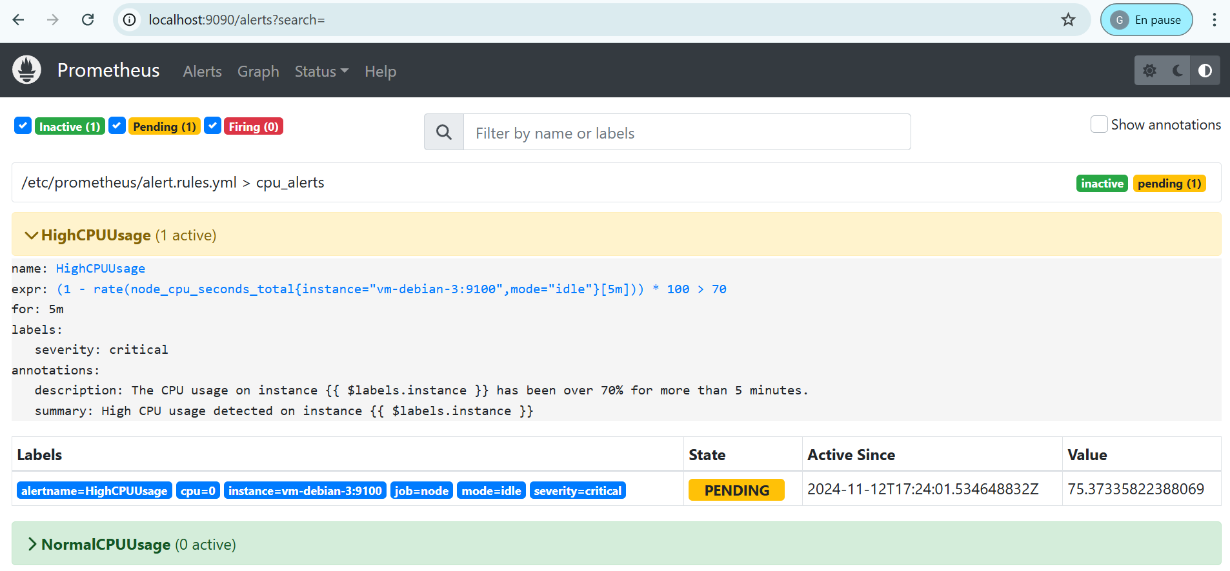Click the alertname=HighCPUUsage label badge
1230x571 pixels.
coord(94,490)
